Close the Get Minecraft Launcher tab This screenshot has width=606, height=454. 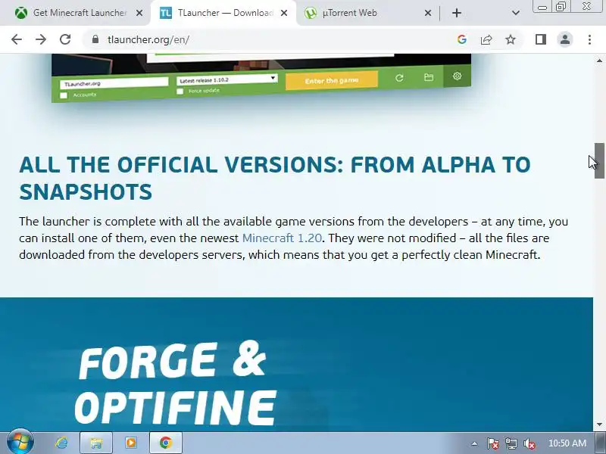(139, 13)
